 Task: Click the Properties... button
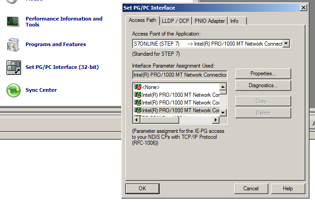coord(263,74)
